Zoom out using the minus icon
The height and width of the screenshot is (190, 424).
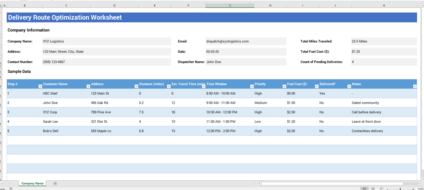pos(388,188)
